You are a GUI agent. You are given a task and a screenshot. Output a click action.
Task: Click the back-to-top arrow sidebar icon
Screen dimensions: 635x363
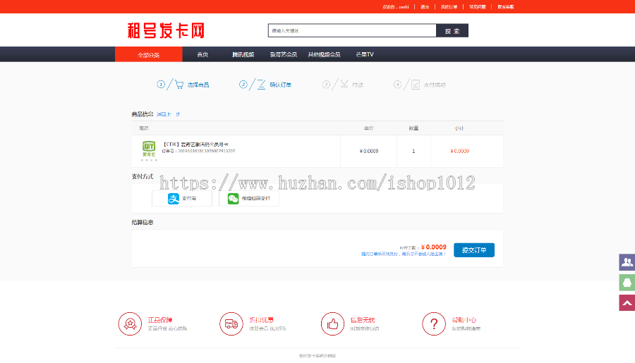click(x=627, y=302)
